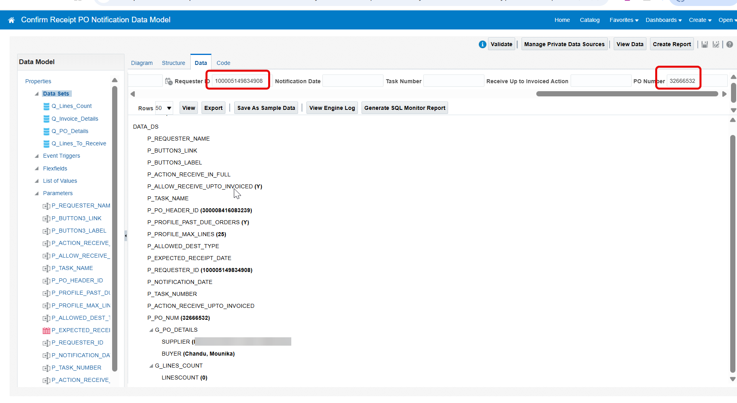Click the View Data button
This screenshot has height=403, width=737.
tap(630, 44)
